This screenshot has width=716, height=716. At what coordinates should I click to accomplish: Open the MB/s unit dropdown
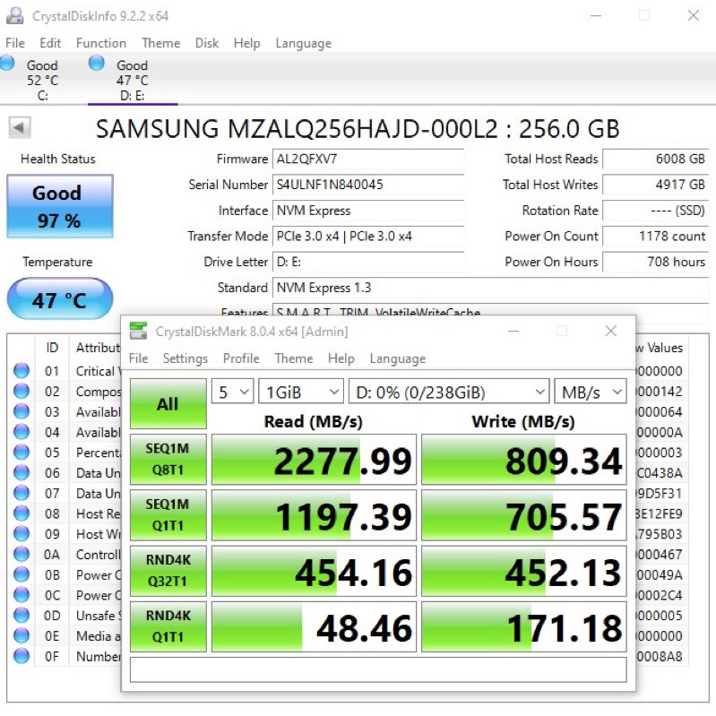tap(590, 392)
